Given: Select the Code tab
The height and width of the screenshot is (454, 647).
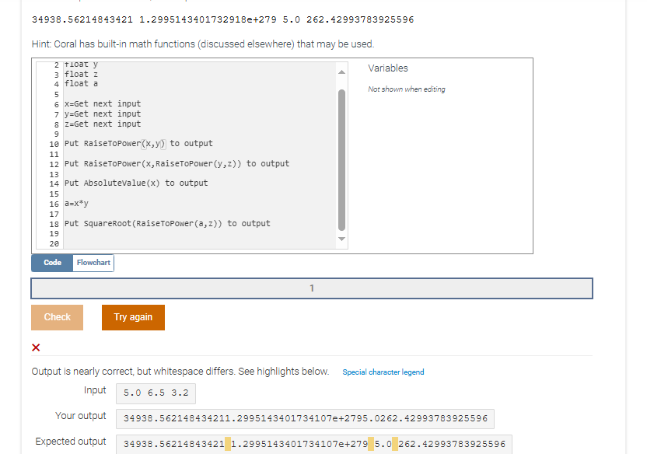Looking at the screenshot, I should click(51, 263).
